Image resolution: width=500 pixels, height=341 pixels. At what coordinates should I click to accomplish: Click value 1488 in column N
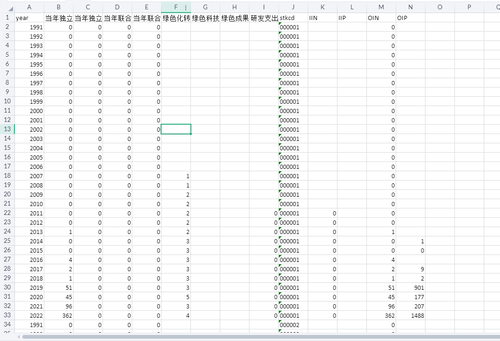point(411,315)
